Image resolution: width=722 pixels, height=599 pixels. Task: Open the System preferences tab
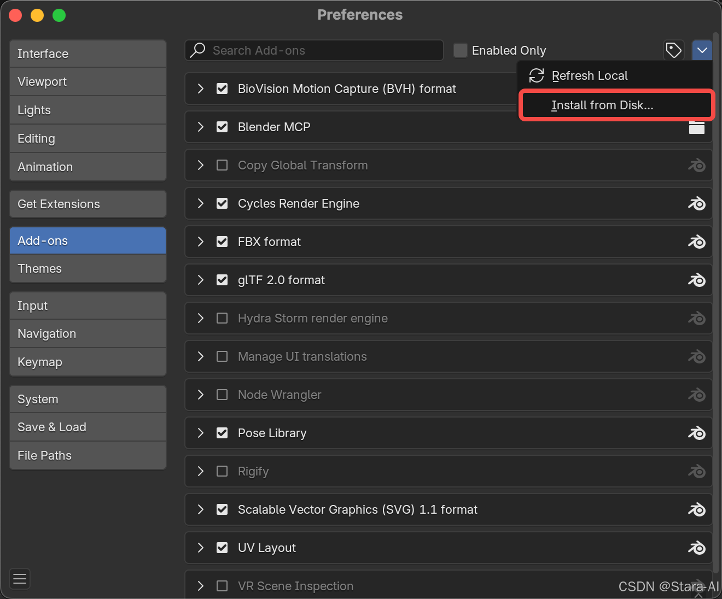coord(88,399)
